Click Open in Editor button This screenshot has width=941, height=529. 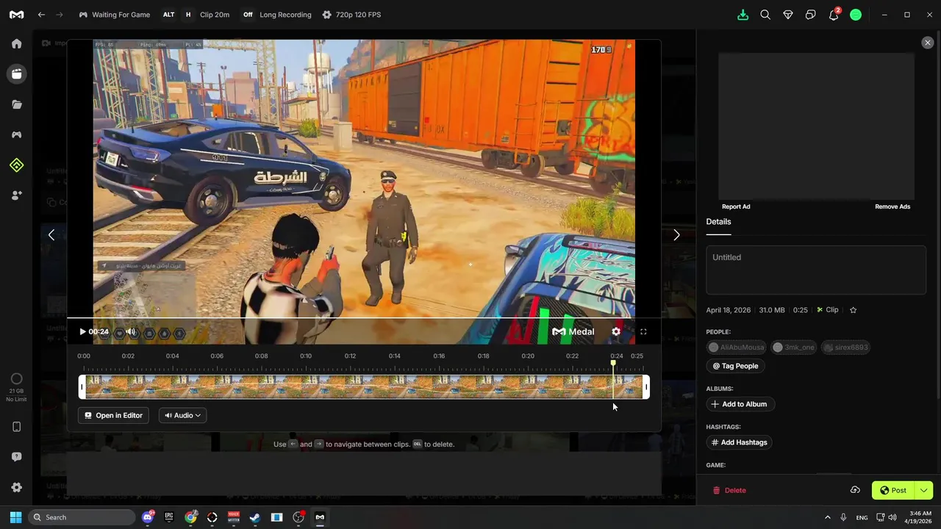pyautogui.click(x=113, y=415)
